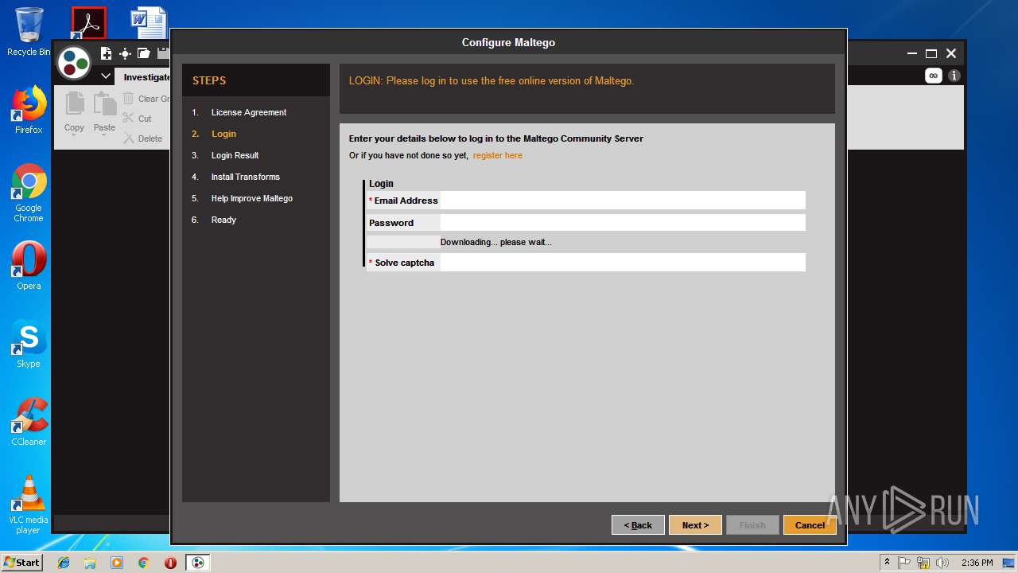
Task: Click the info icon in Maltego window
Action: (954, 76)
